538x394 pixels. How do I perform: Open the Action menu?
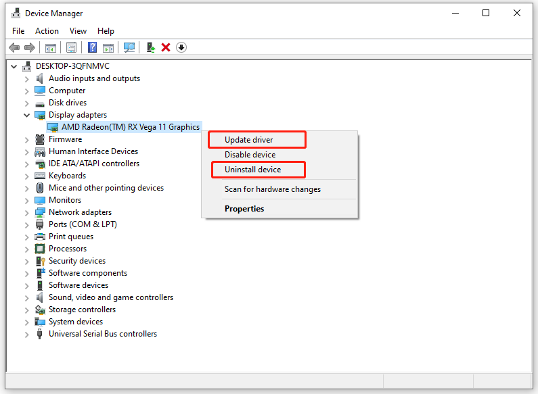pos(47,31)
